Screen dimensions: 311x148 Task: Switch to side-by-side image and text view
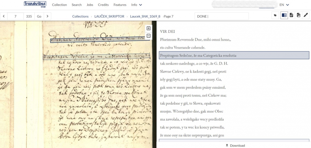click(284, 15)
